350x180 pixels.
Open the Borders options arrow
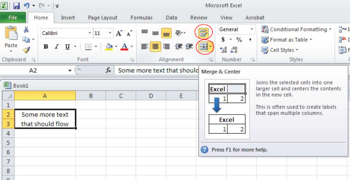coord(96,47)
